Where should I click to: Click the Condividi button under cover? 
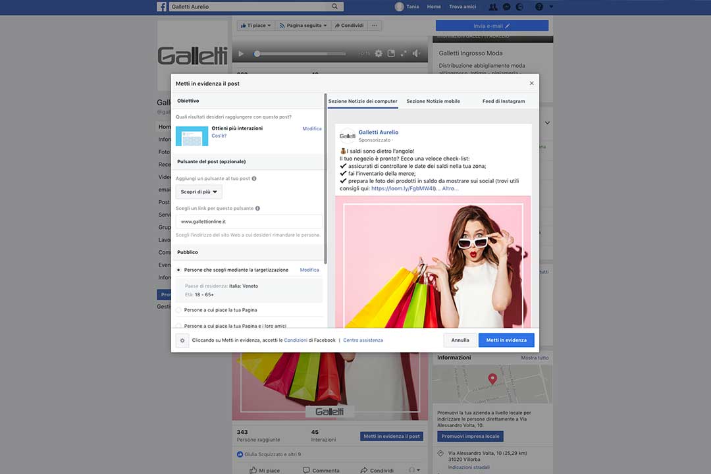pos(349,26)
